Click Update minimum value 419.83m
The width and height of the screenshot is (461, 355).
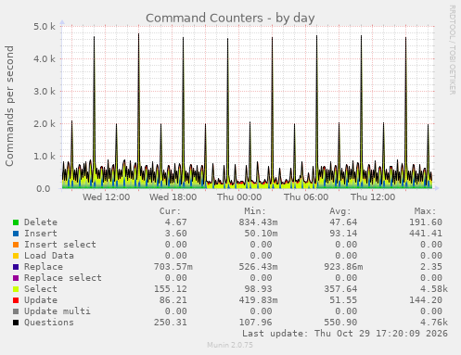click(x=258, y=300)
